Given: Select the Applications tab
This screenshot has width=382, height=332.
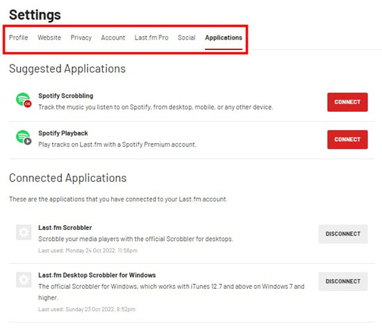Looking at the screenshot, I should [224, 38].
